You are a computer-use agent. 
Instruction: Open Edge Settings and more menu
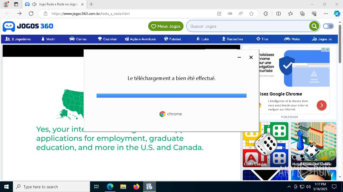(x=326, y=14)
